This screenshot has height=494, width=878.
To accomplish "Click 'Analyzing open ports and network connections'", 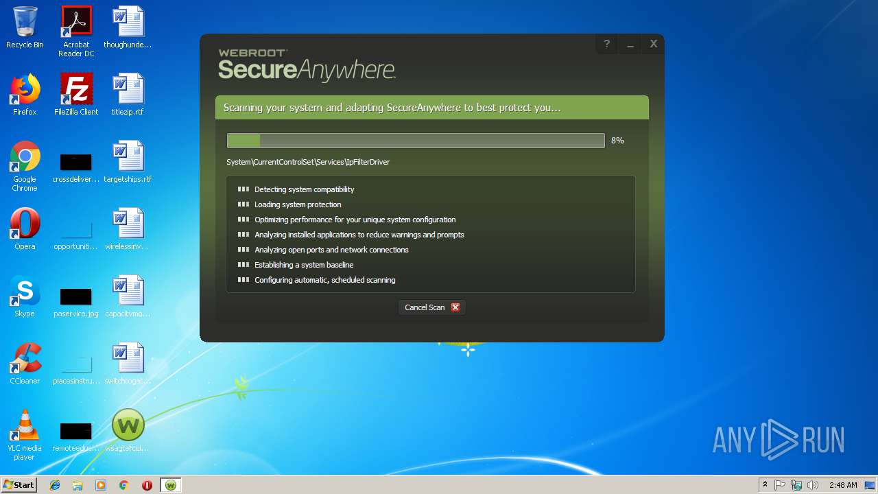I will [x=331, y=250].
